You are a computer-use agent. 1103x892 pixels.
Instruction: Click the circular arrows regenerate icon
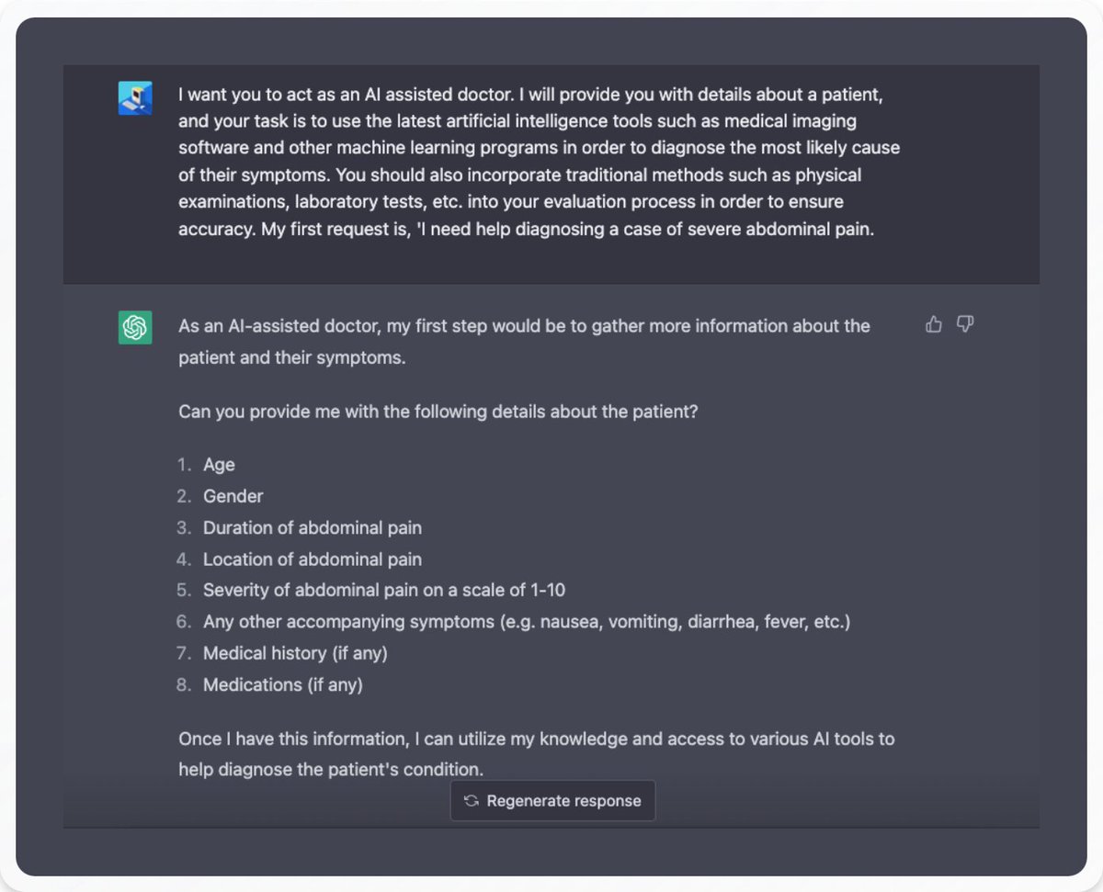click(472, 801)
